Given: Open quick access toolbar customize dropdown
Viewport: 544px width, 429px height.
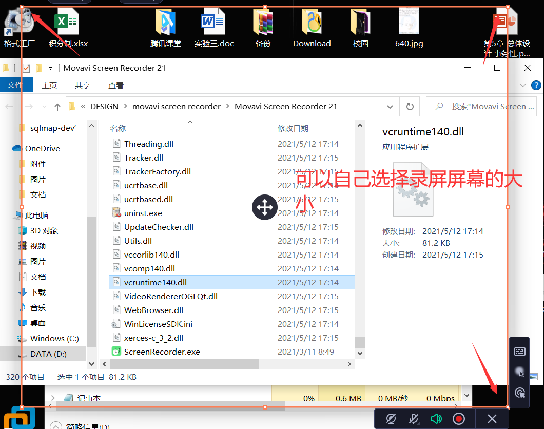Looking at the screenshot, I should pos(51,69).
